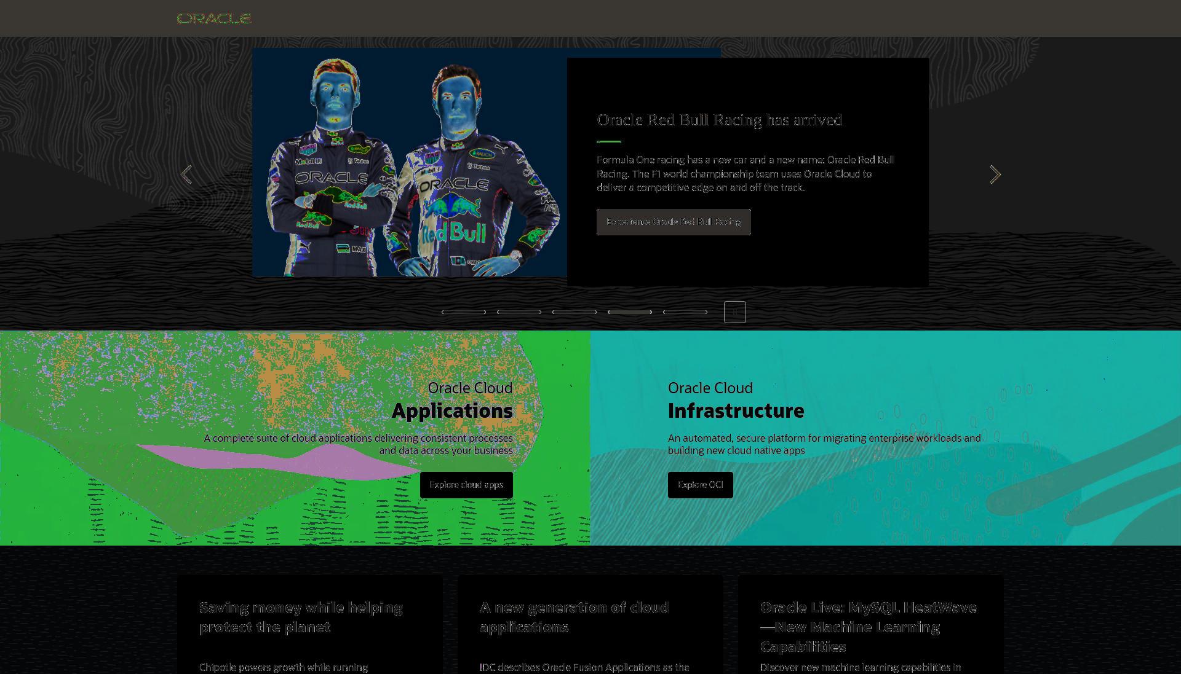Advance to next carousel slide arrow
Screen dimensions: 1181x674
click(x=995, y=174)
